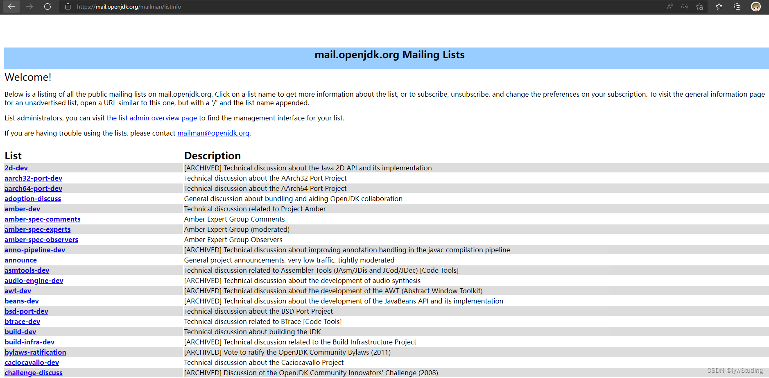Click the 'mail.openjdk.org Mailing Lists' heading
This screenshot has width=769, height=378.
(x=389, y=55)
